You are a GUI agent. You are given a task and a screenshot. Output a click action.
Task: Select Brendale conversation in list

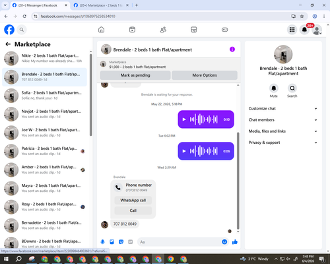coord(44,77)
